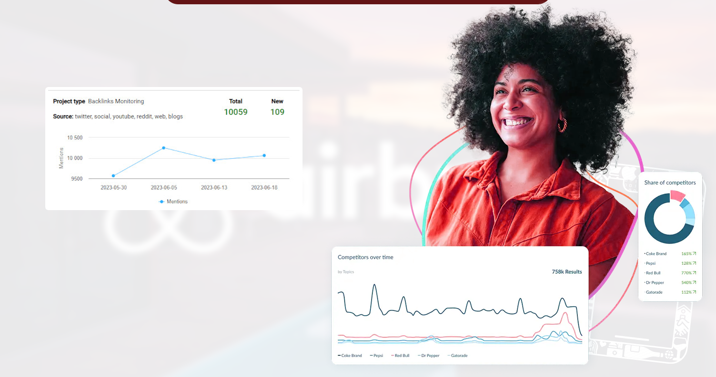Click the growth arrow beside Red Bull 770%
The image size is (716, 377).
pyautogui.click(x=694, y=273)
